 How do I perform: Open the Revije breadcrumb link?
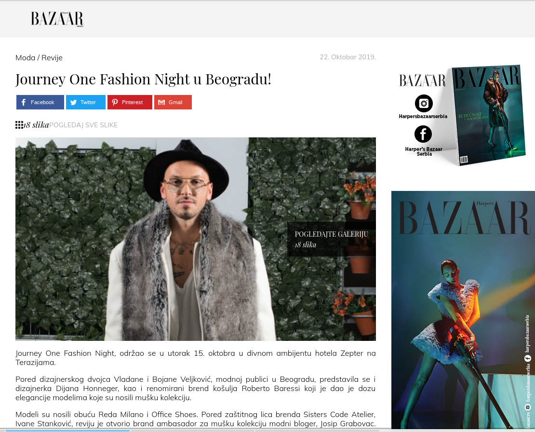pyautogui.click(x=52, y=58)
